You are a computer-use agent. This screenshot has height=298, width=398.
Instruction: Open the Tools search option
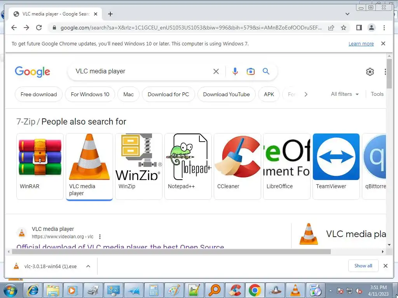[x=377, y=94]
